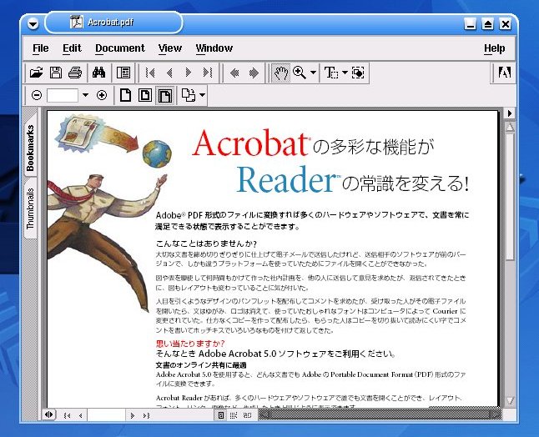Open the document pane menu arrow at top right
539x437 pixels.
point(510,113)
